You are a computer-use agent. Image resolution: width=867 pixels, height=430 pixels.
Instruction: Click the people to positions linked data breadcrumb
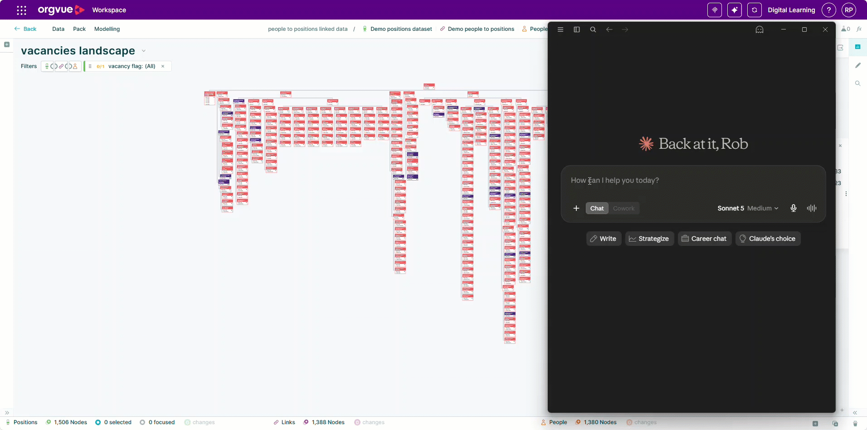[308, 29]
